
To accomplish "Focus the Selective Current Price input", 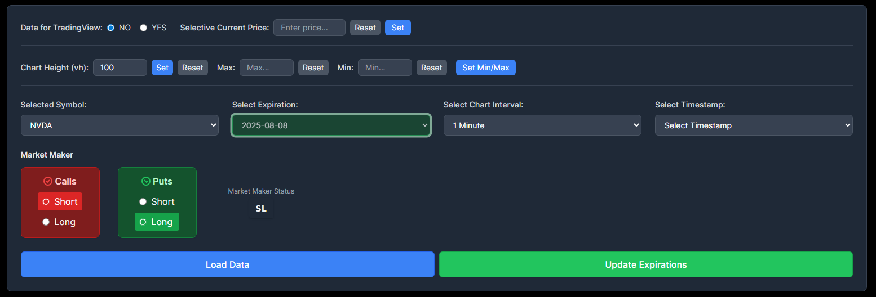I will 309,28.
